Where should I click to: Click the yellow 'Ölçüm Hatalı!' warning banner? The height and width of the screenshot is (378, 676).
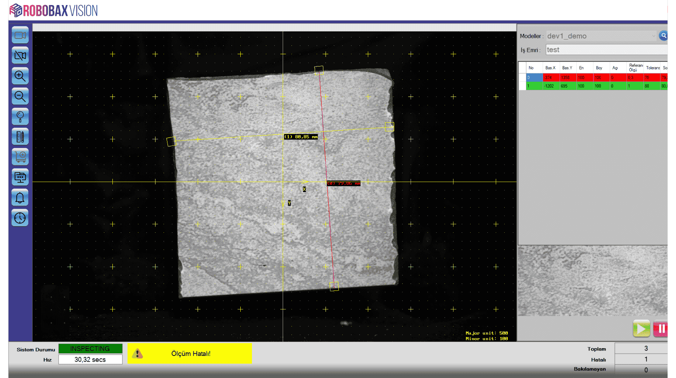(190, 354)
